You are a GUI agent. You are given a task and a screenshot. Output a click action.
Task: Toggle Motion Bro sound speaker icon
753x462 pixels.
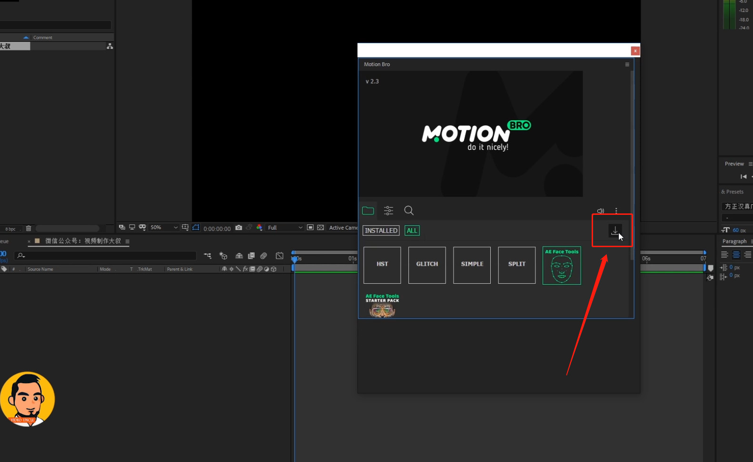(601, 211)
